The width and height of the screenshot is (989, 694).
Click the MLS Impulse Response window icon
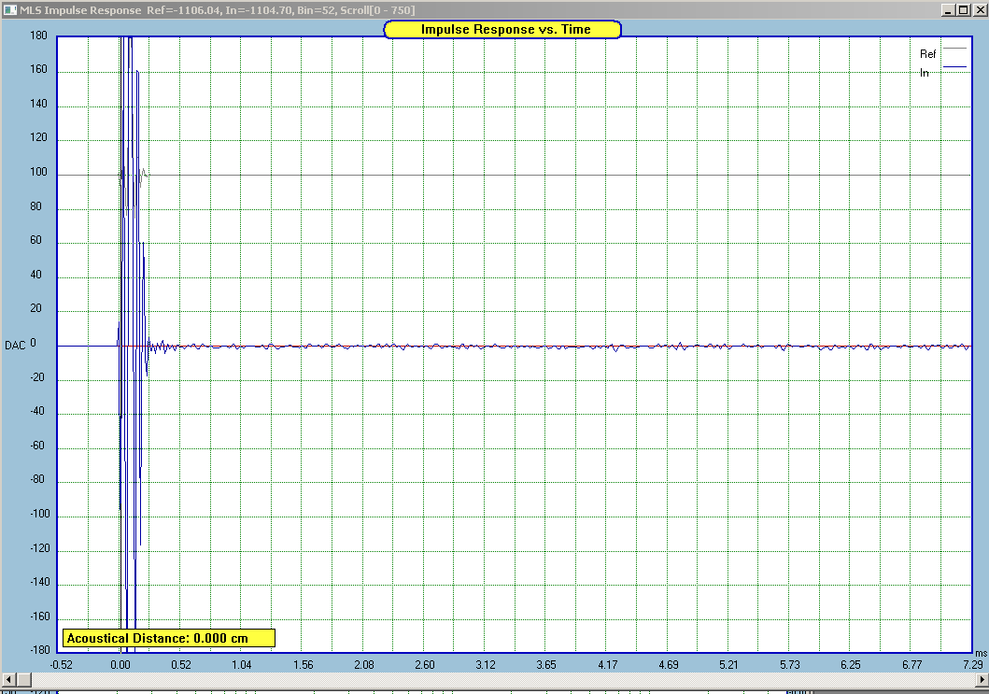click(10, 10)
